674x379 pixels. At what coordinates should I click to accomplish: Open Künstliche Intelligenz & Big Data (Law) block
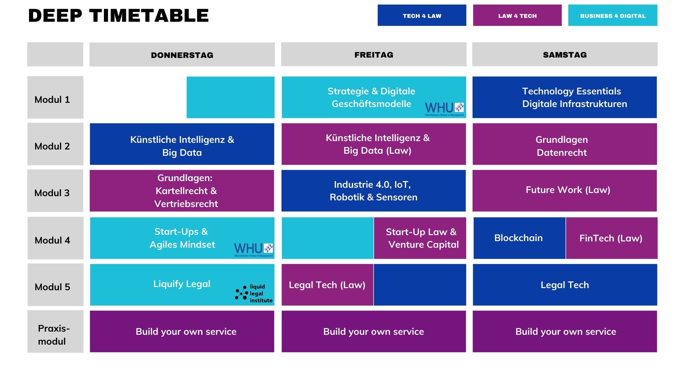click(374, 144)
